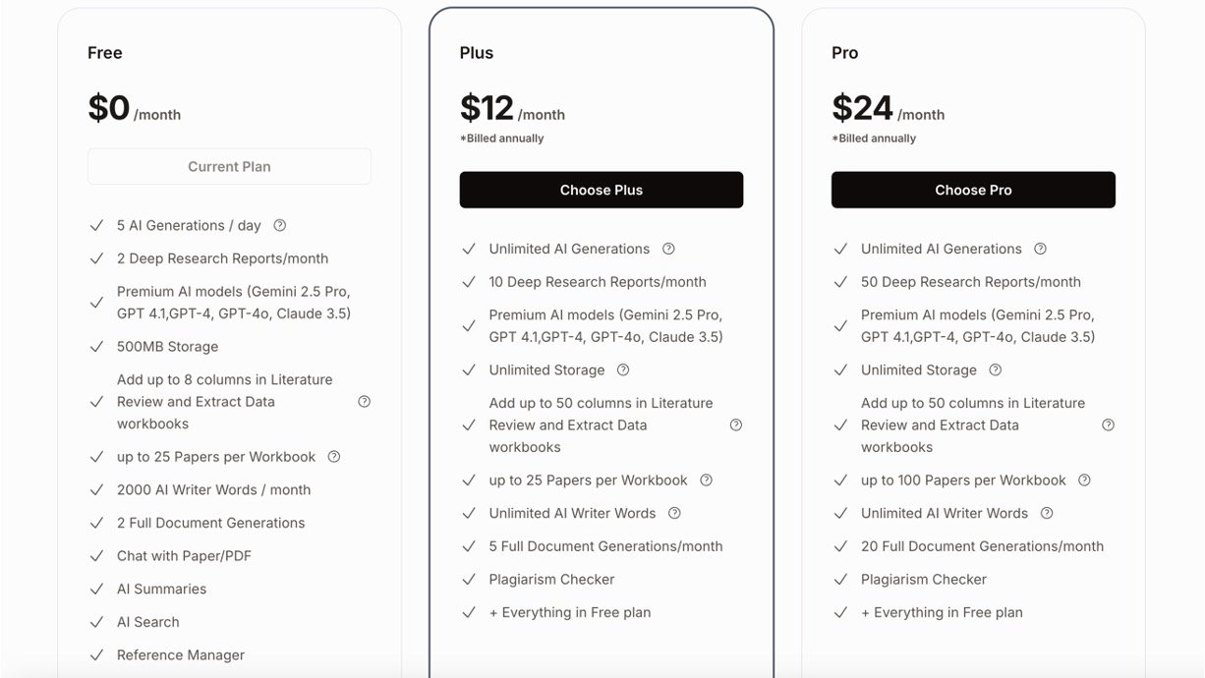This screenshot has width=1205, height=678.
Task: Click help icon beside Pro 100 Papers per Workbook
Action: click(1085, 480)
